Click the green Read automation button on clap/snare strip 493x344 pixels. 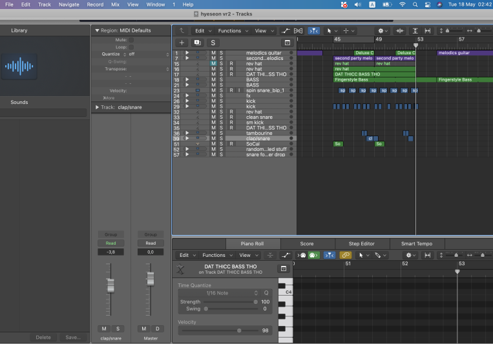click(110, 243)
